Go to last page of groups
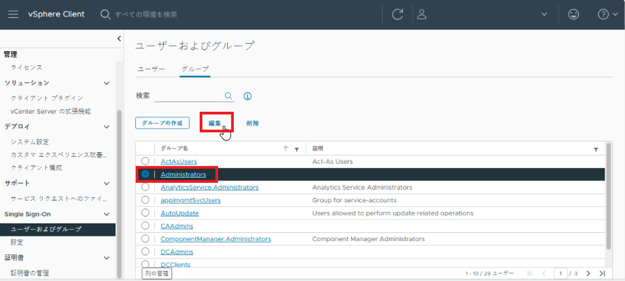Image resolution: width=625 pixels, height=281 pixels. click(602, 273)
